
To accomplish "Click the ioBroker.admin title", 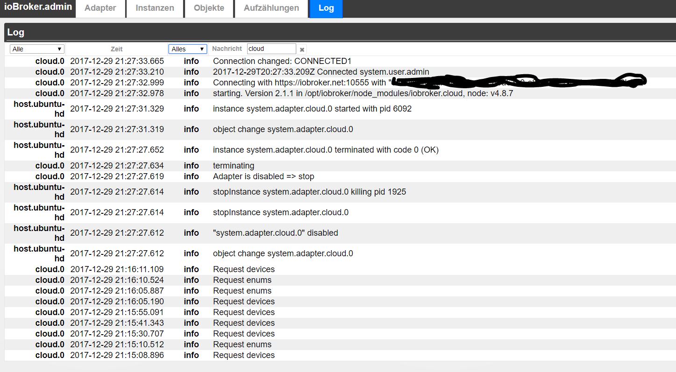I will point(38,8).
